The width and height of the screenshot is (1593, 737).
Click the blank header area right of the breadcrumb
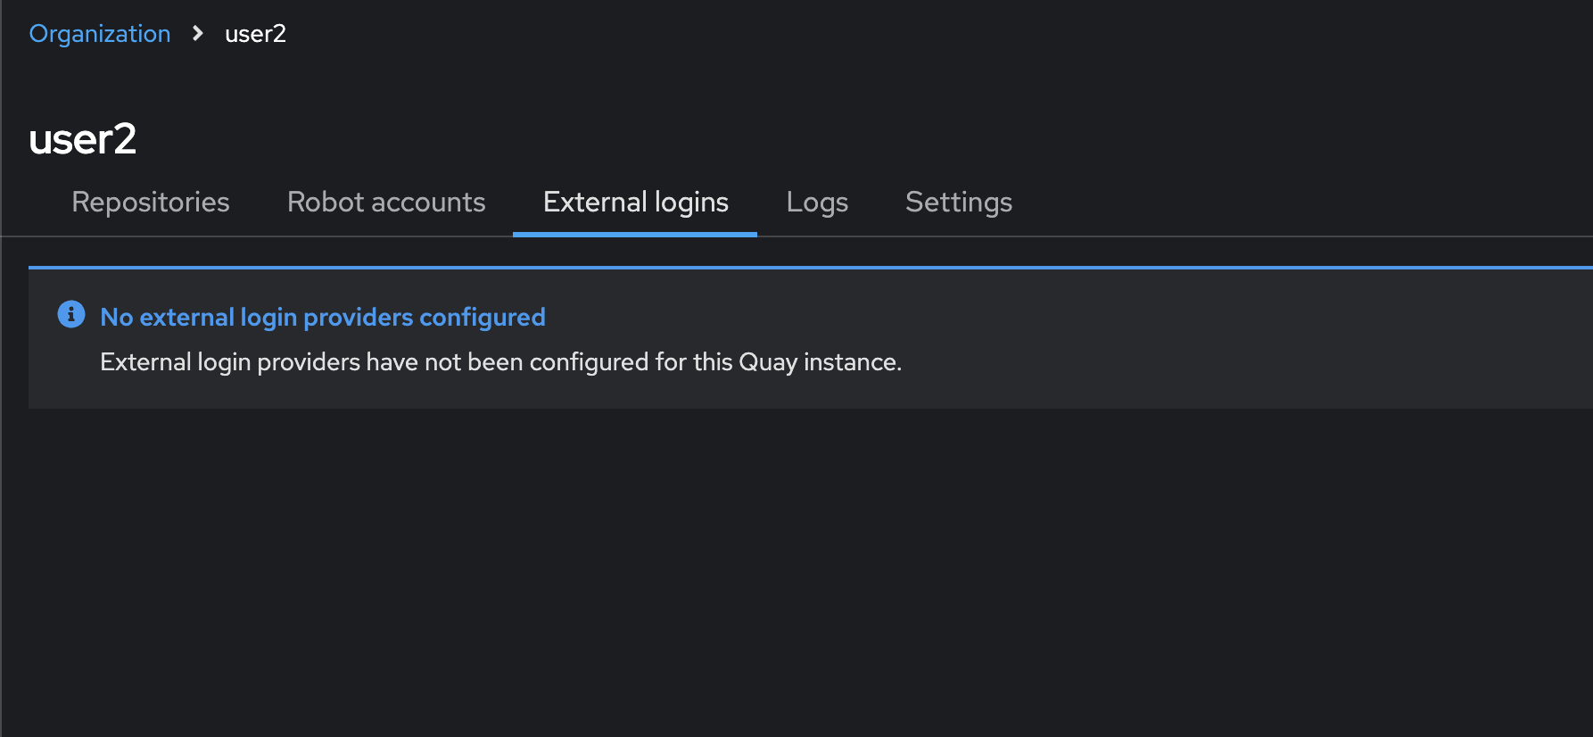[x=892, y=34]
